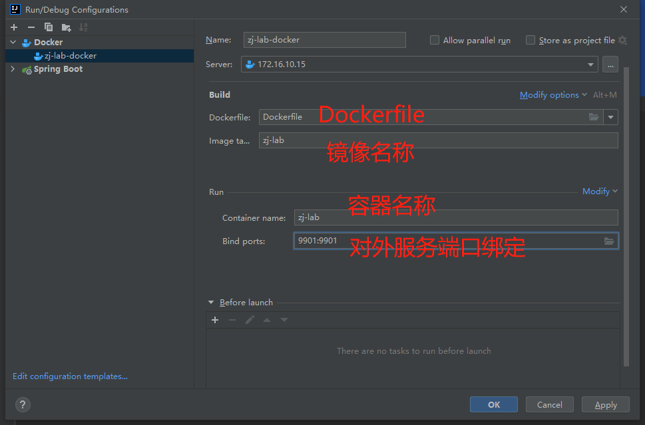Open the help question mark
645x425 pixels.
click(23, 404)
